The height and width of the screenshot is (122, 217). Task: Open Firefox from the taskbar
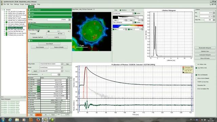[x=38, y=120]
